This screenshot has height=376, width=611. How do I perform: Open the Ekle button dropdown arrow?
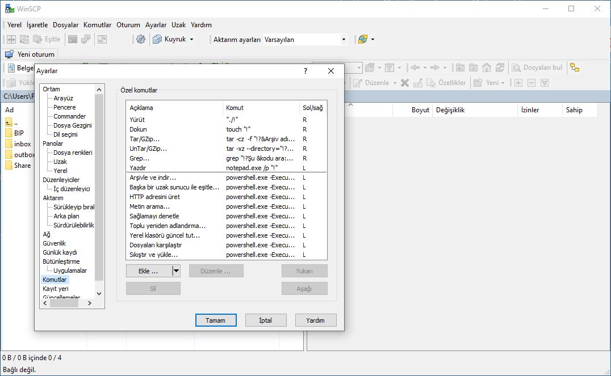coord(176,271)
